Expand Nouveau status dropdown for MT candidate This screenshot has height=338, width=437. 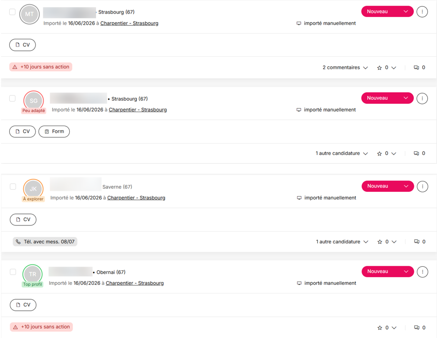(x=387, y=11)
